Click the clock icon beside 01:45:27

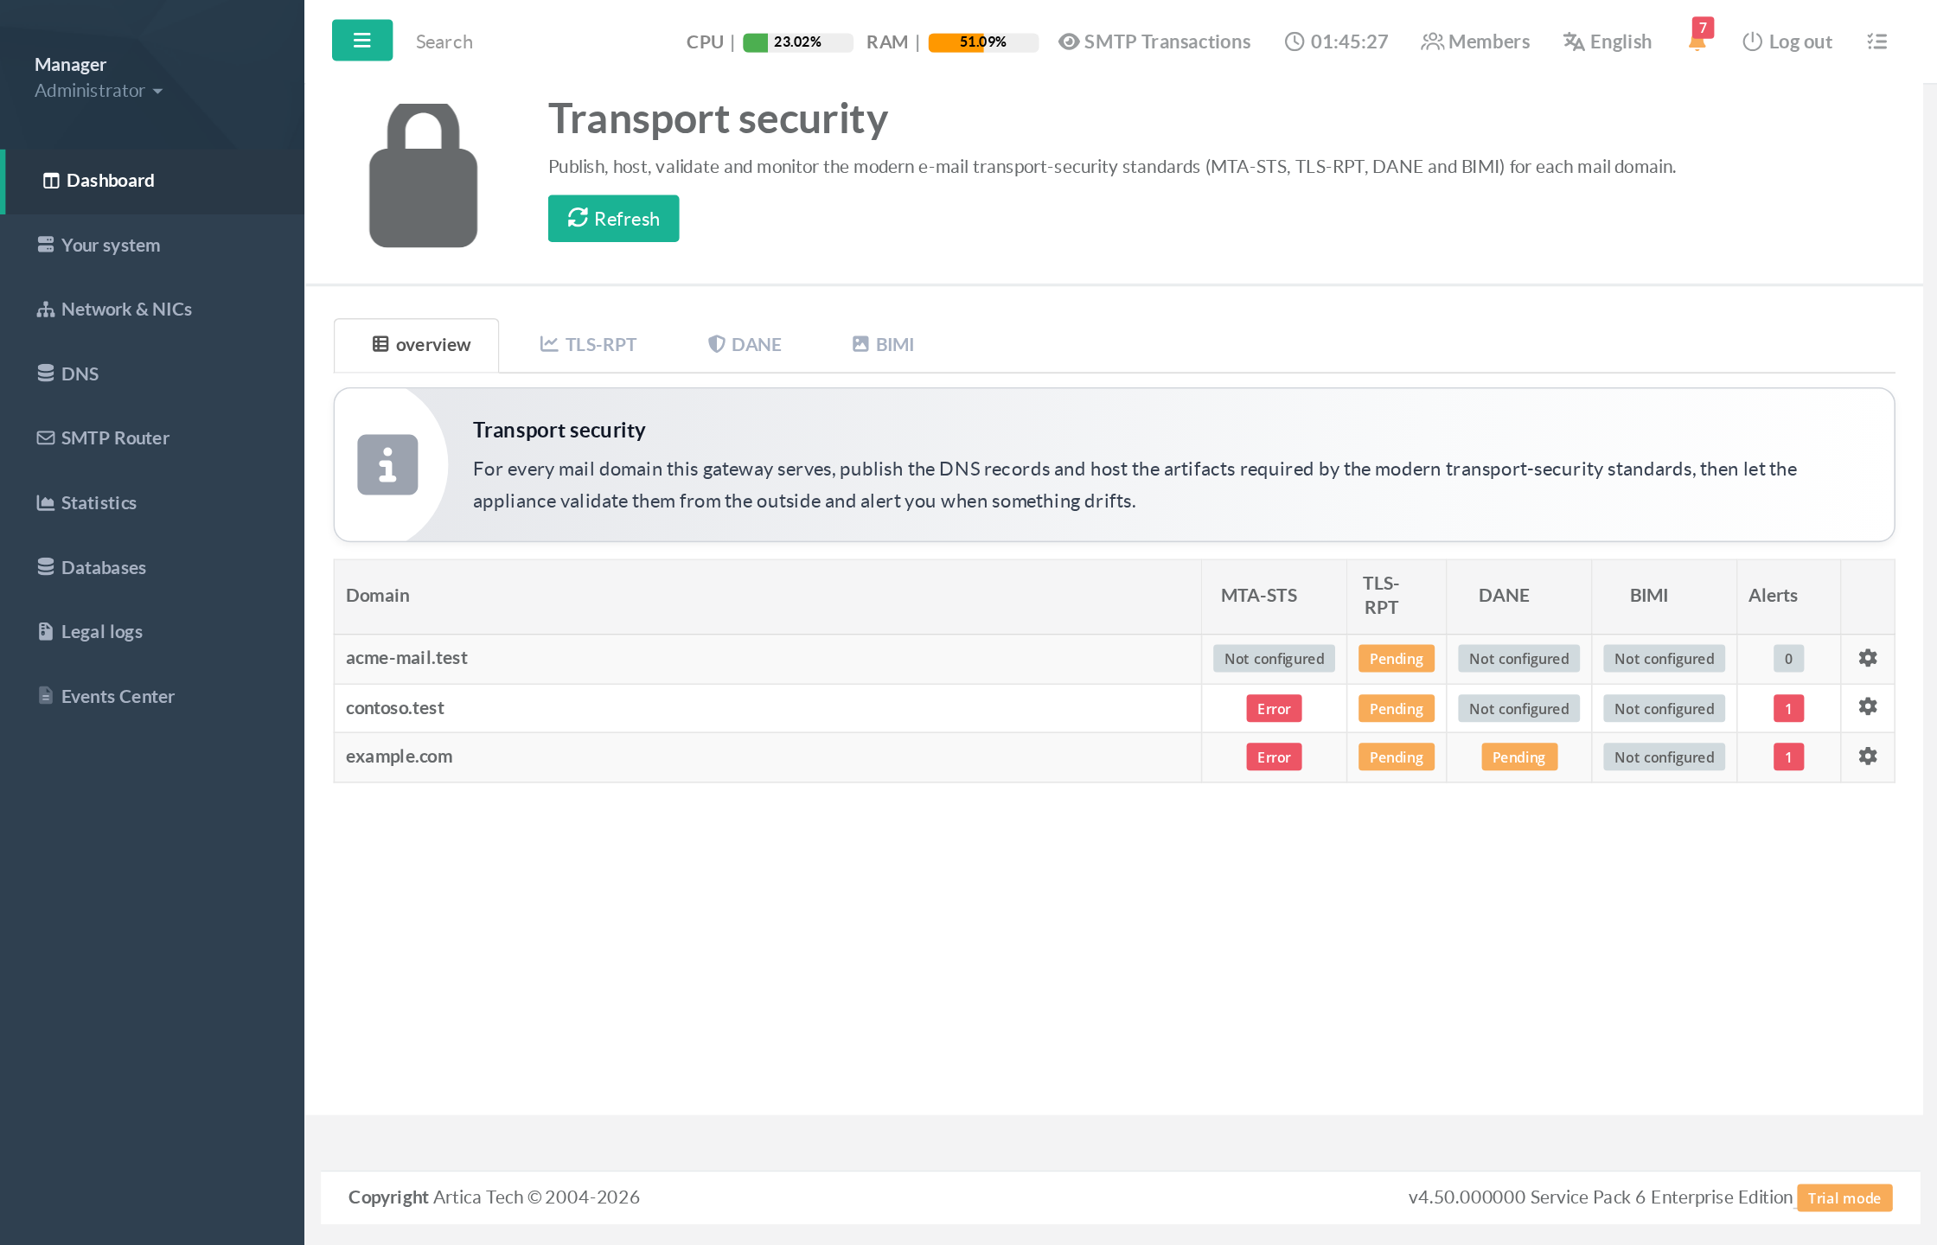pyautogui.click(x=1294, y=41)
